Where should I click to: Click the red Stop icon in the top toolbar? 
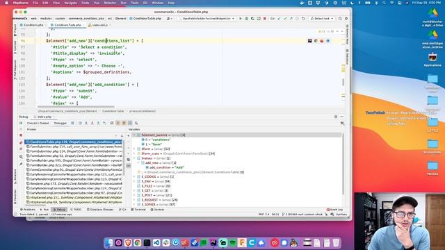click(265, 19)
